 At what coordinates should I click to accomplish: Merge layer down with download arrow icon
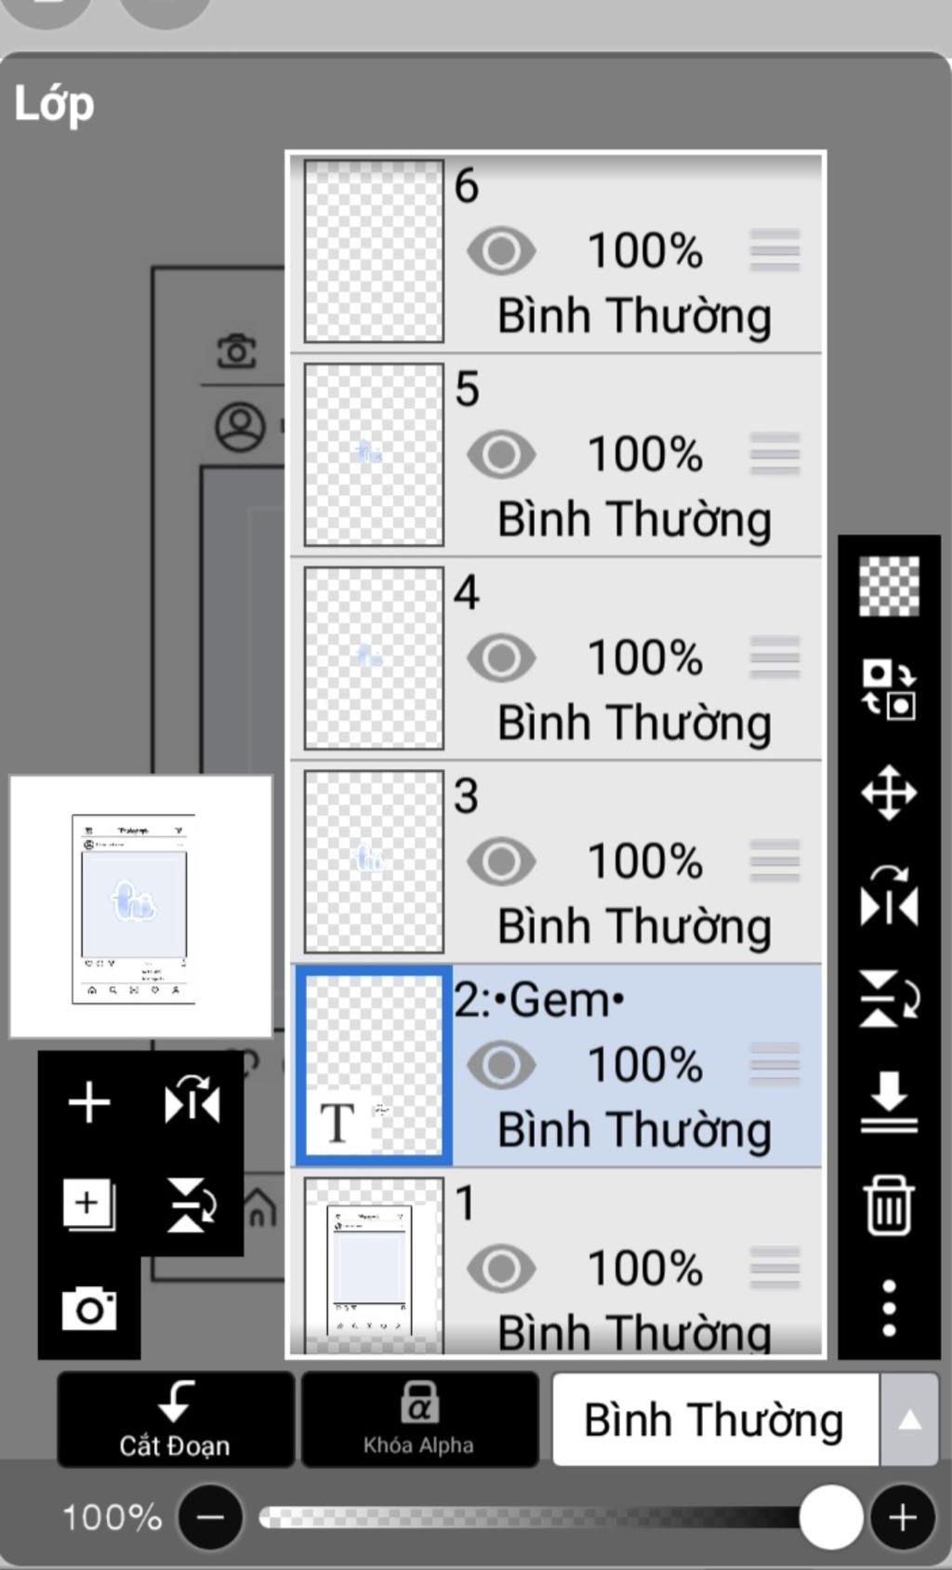pos(889,1102)
